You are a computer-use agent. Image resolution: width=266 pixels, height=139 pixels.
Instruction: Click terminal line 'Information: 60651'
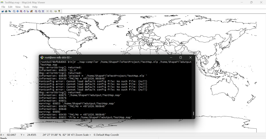53,101
